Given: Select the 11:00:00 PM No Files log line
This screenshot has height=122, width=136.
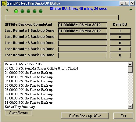Looking at the screenshot, I should coord(29,103).
